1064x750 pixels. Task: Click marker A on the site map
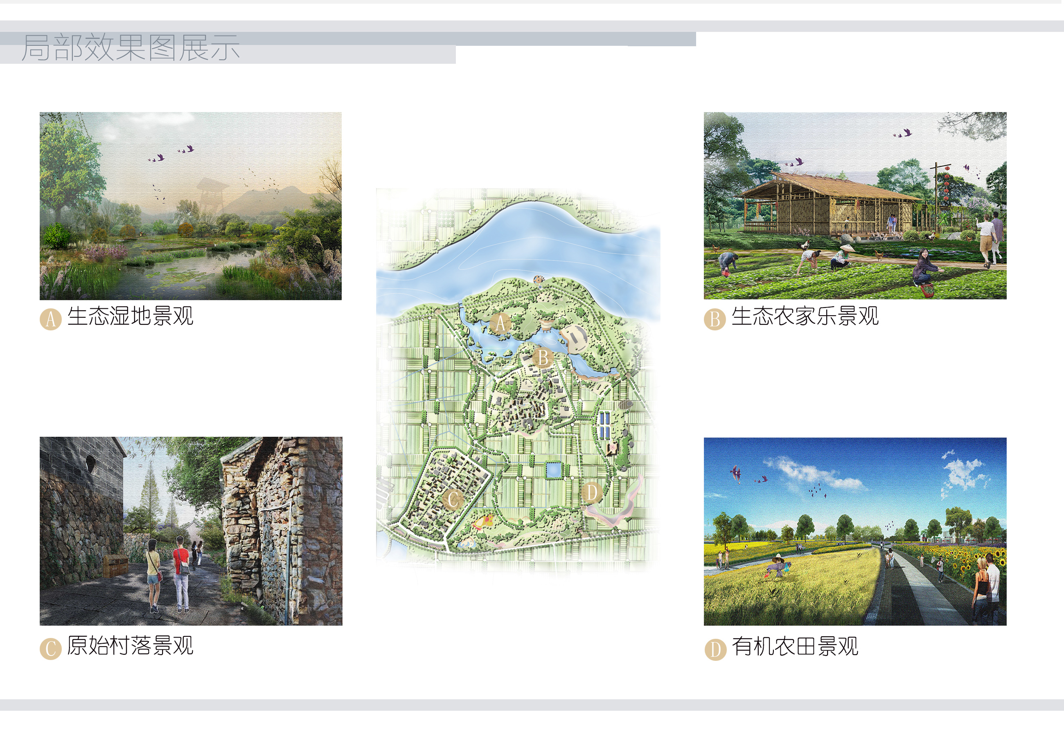click(500, 323)
